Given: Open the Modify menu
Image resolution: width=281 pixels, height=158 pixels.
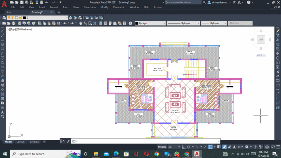Looking at the screenshot, I should [x=104, y=7].
